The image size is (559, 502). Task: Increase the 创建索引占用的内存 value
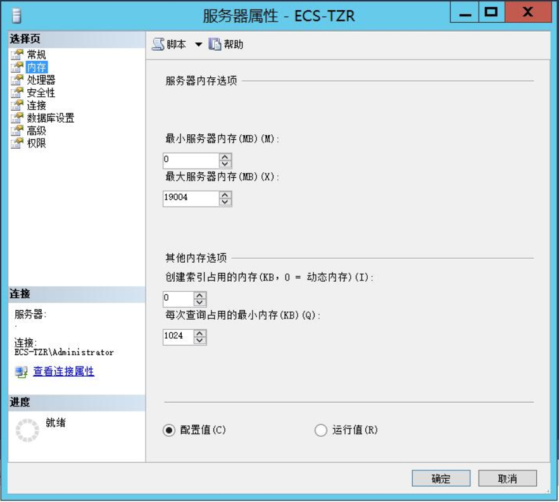coord(199,295)
